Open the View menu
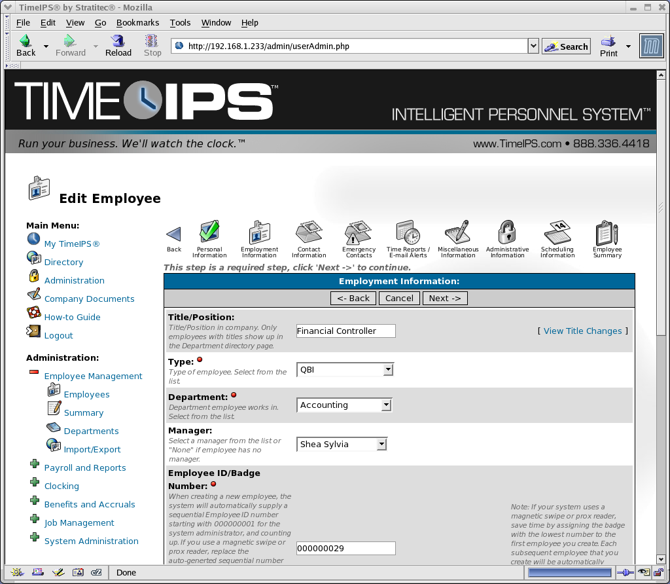This screenshot has width=670, height=584. (x=75, y=23)
